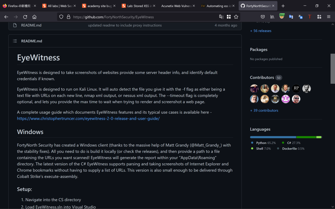Go back to the previous page
This screenshot has width=335, height=209.
click(6, 17)
